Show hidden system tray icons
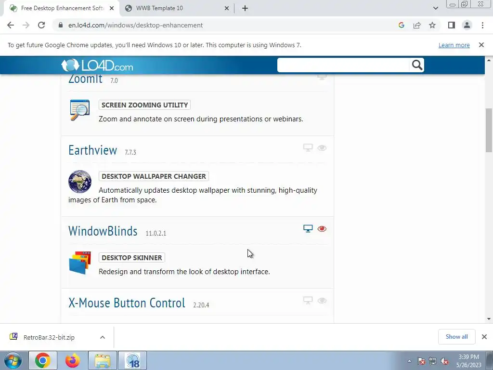Image resolution: width=493 pixels, height=370 pixels. [409, 361]
